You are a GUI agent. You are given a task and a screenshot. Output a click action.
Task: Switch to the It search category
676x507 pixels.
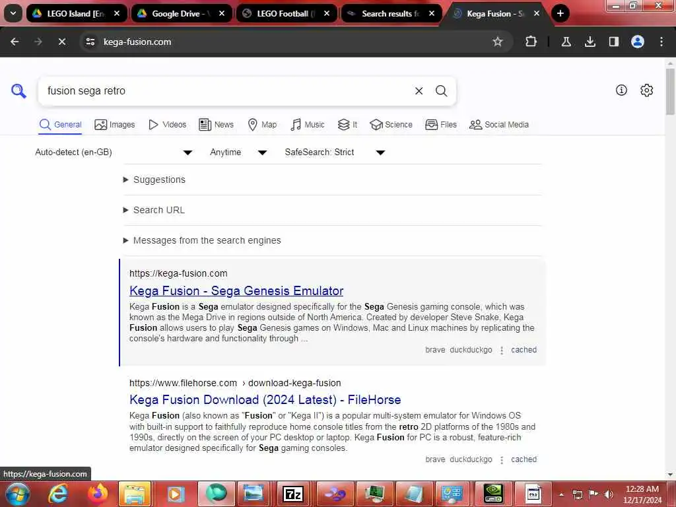347,125
